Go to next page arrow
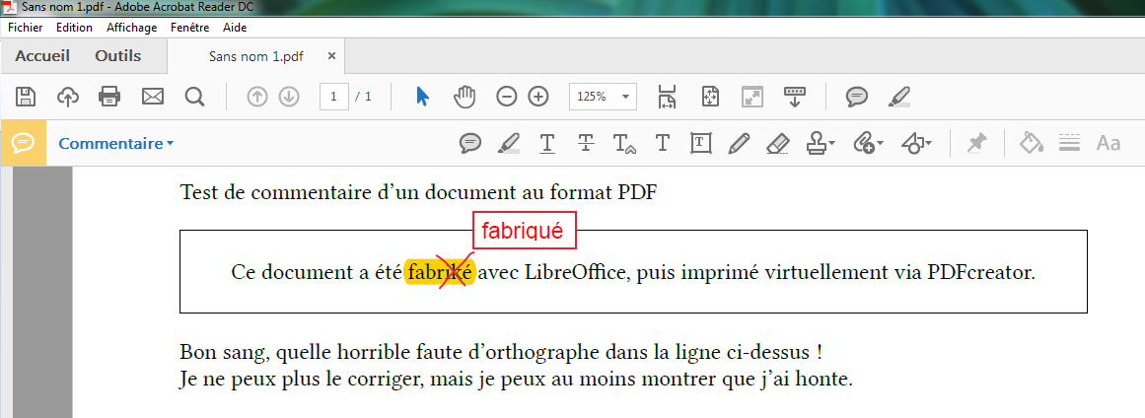1145x418 pixels. (289, 97)
